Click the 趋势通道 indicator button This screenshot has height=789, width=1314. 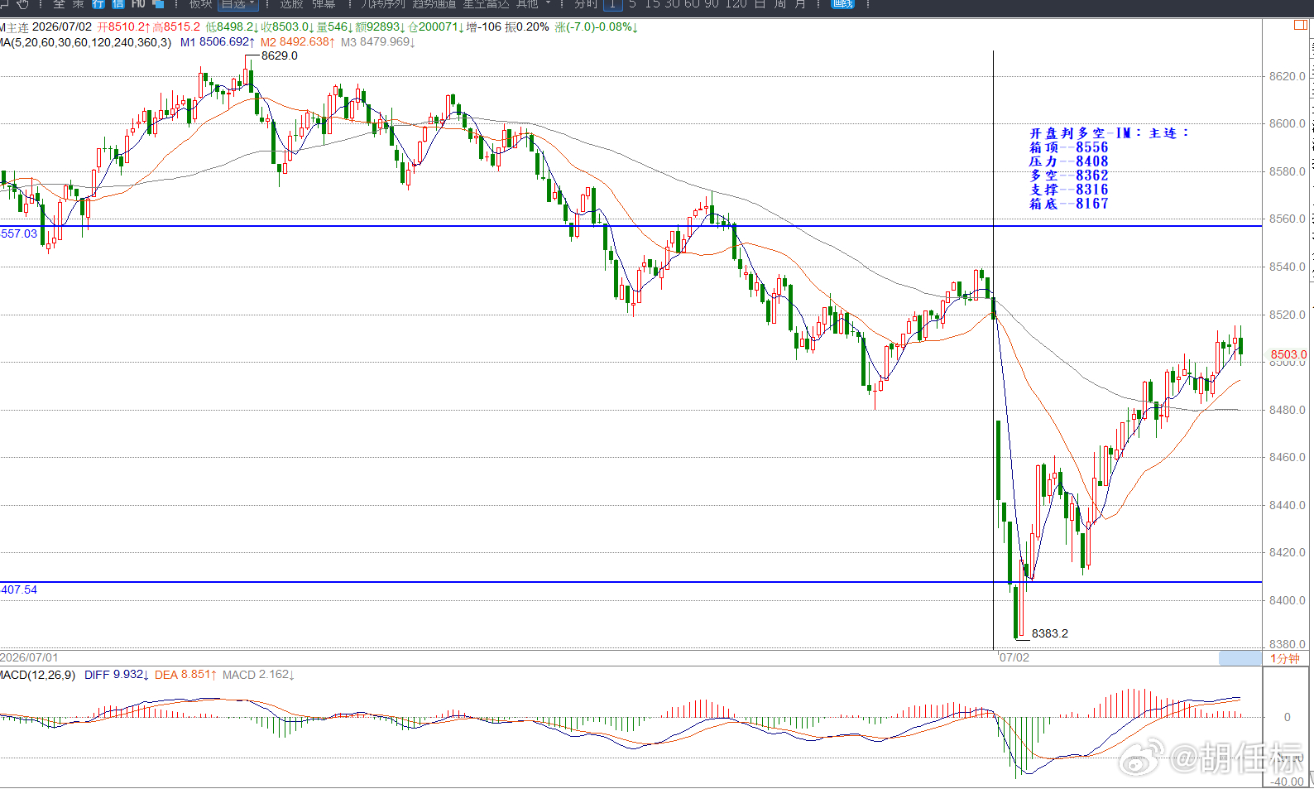[434, 4]
